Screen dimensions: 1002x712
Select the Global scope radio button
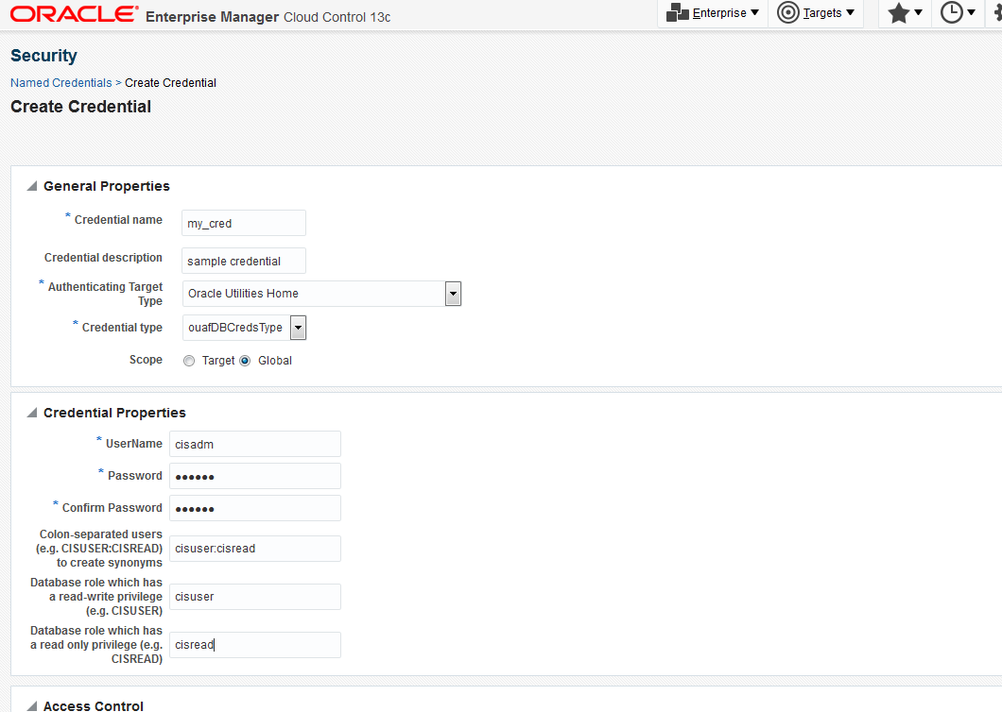(245, 361)
